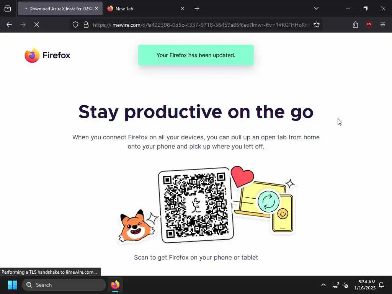Screen dimensions: 392x294
Task: Click the winking fox sticker illustration
Action: (136, 226)
